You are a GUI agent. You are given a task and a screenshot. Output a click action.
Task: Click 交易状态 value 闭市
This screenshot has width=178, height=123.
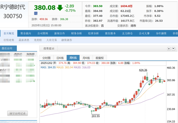(133, 26)
